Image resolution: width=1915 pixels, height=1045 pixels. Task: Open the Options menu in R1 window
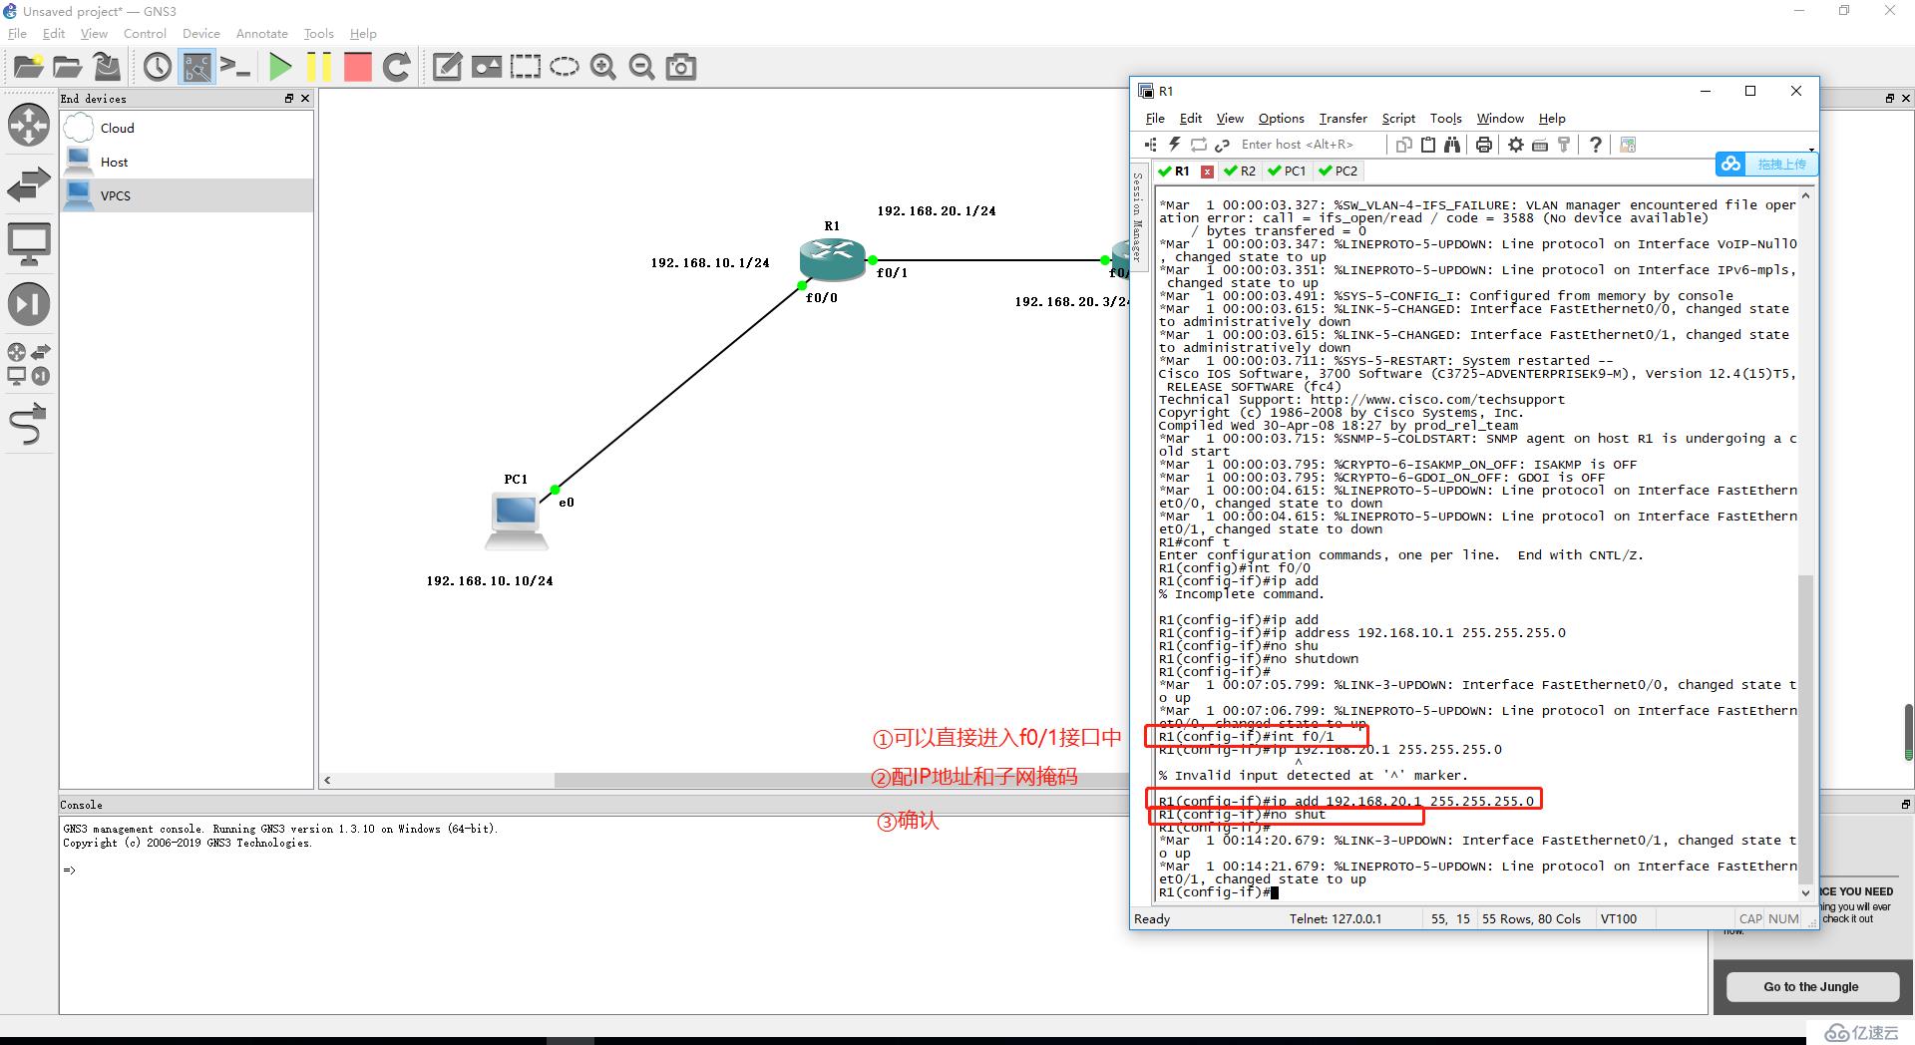(1281, 118)
